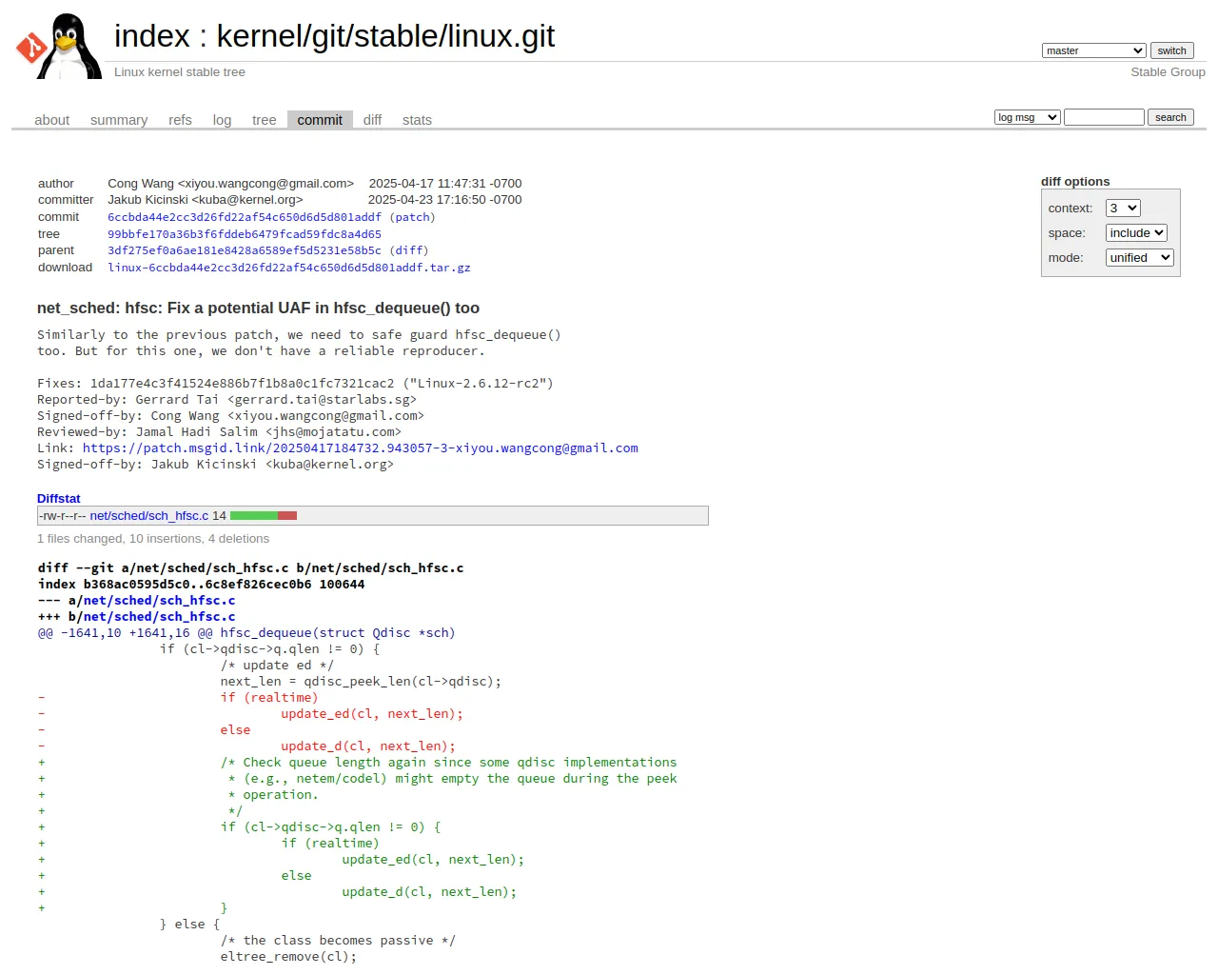Click the red deletions bar in diffstat
1218x975 pixels.
click(287, 516)
